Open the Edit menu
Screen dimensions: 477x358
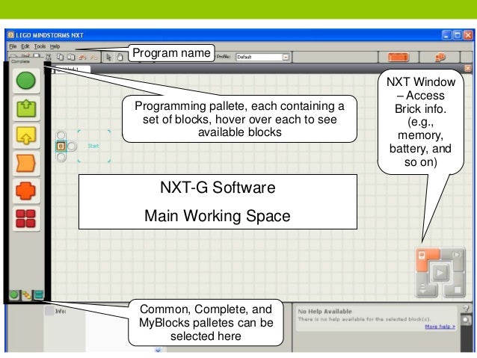pos(25,46)
